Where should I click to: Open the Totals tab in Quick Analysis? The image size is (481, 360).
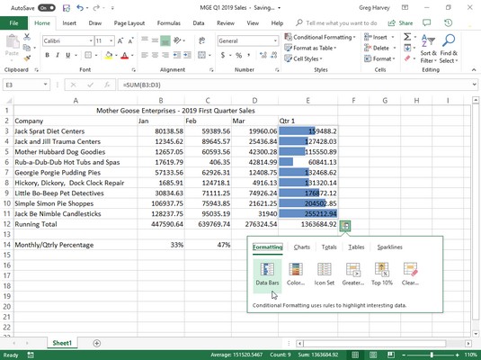click(x=329, y=247)
